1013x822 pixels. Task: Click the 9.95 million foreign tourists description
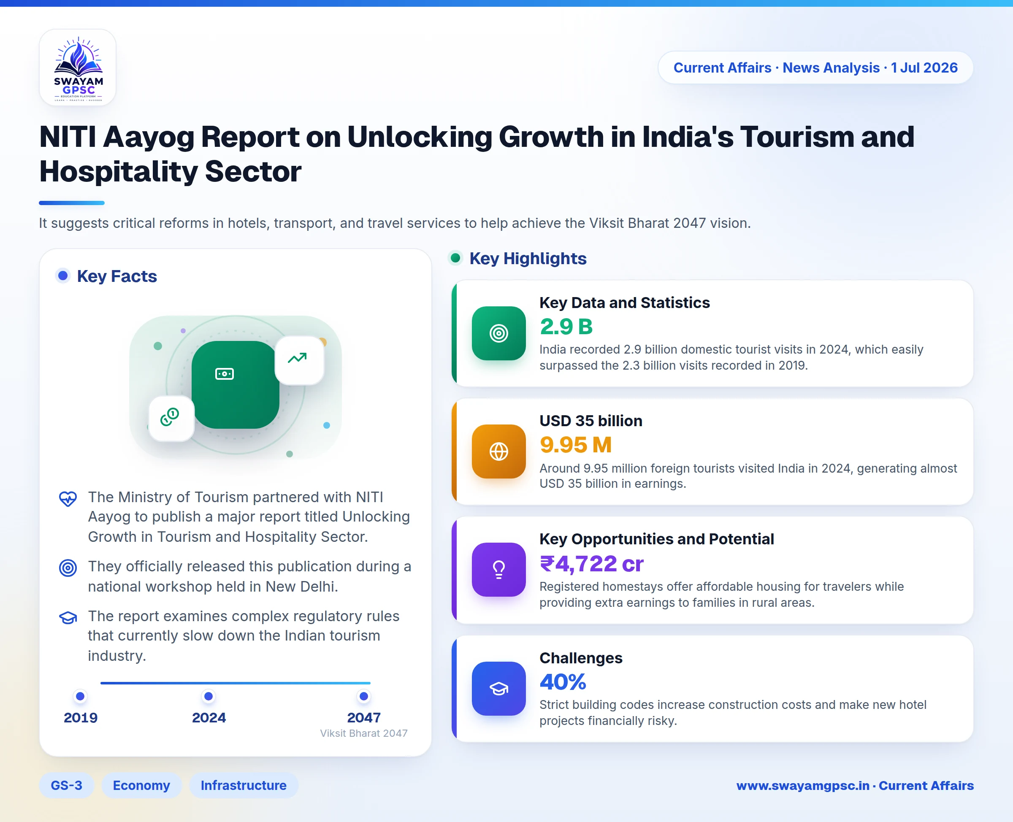pyautogui.click(x=748, y=476)
